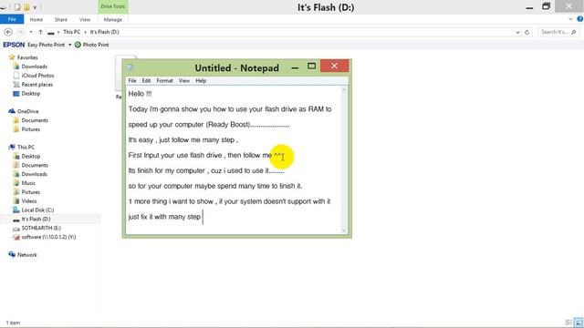This screenshot has height=328, width=584.
Task: Click Notepad vertical scrollbar down arrow
Action: pos(344,231)
